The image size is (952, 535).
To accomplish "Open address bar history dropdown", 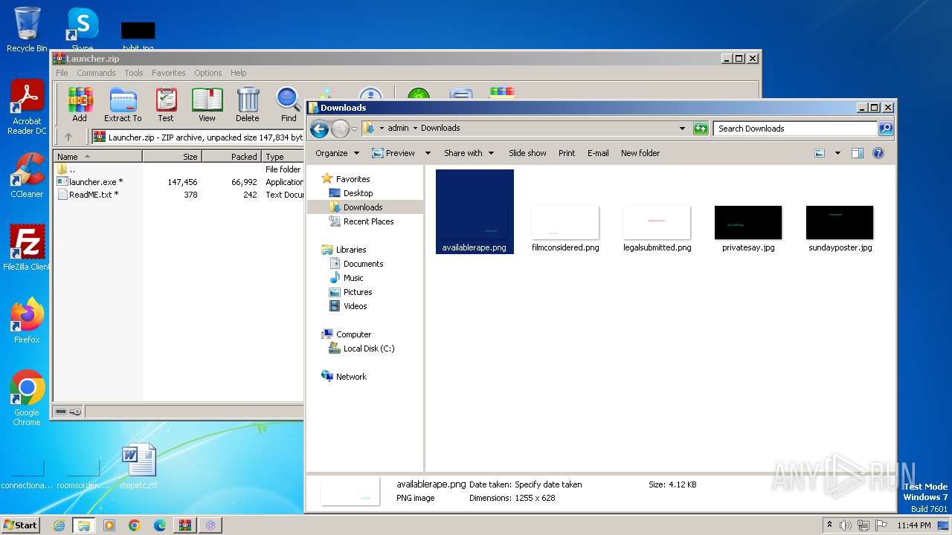I will pyautogui.click(x=682, y=129).
